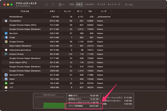Viewport: 167px width, 111px height.
Task: Switch to the エネルギー tab
Action: coord(90,5)
